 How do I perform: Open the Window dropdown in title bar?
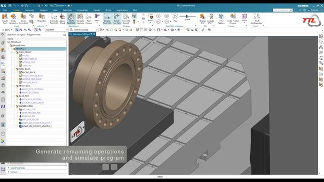click(x=61, y=6)
